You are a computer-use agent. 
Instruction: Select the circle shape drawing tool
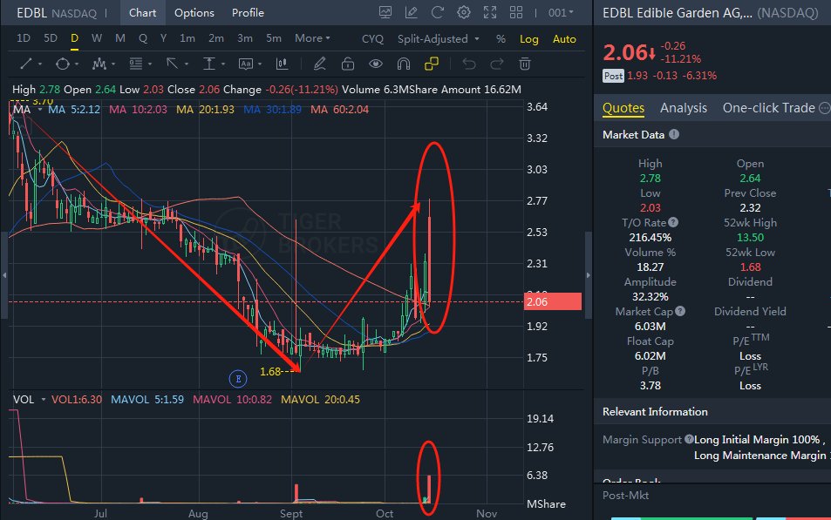[63, 64]
